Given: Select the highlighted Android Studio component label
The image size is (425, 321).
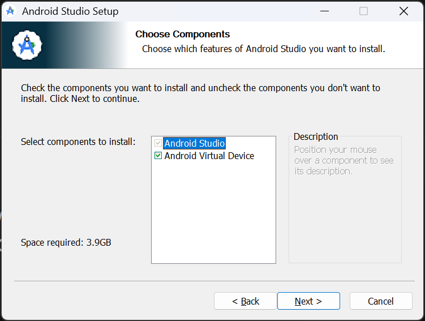Looking at the screenshot, I should pyautogui.click(x=194, y=143).
